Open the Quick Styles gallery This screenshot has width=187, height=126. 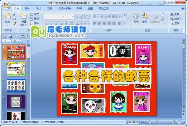coord(155,19)
